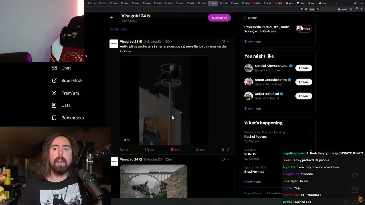This screenshot has height=205, width=365.
Task: Open the floating Grok button at right
Action: pos(355,176)
